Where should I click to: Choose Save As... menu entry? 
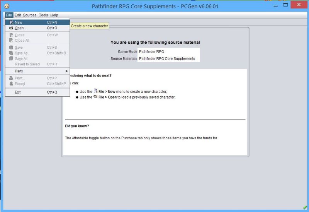point(37,53)
